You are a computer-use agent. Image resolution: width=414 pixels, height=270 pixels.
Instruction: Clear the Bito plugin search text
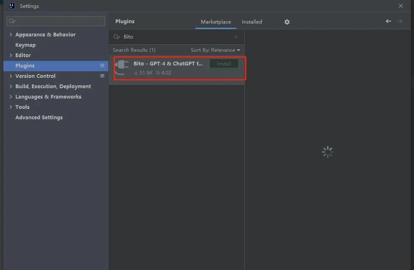(236, 37)
